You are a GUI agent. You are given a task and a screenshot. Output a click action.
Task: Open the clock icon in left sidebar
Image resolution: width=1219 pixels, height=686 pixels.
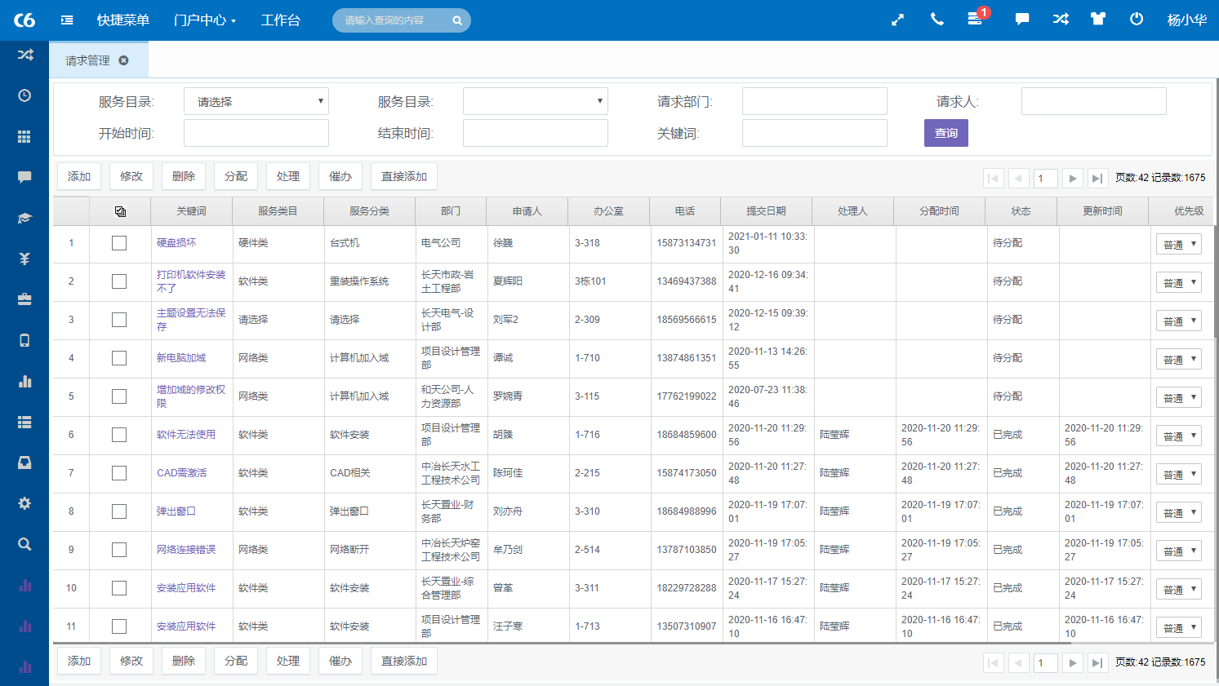point(24,95)
